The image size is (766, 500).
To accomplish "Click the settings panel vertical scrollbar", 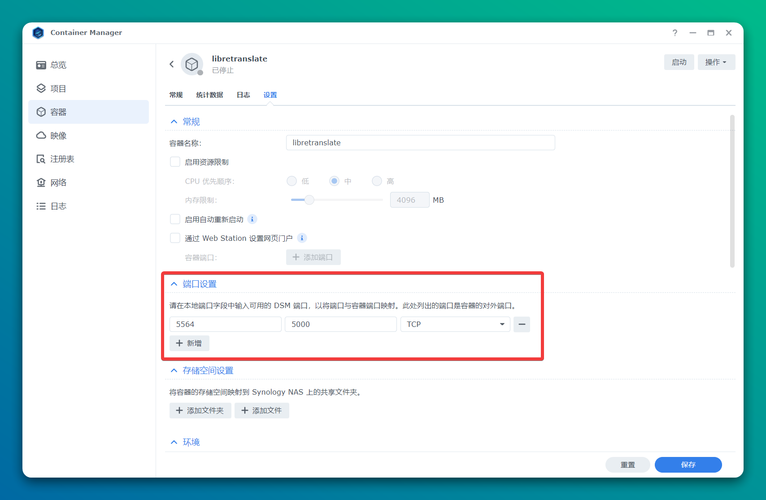I will [732, 191].
